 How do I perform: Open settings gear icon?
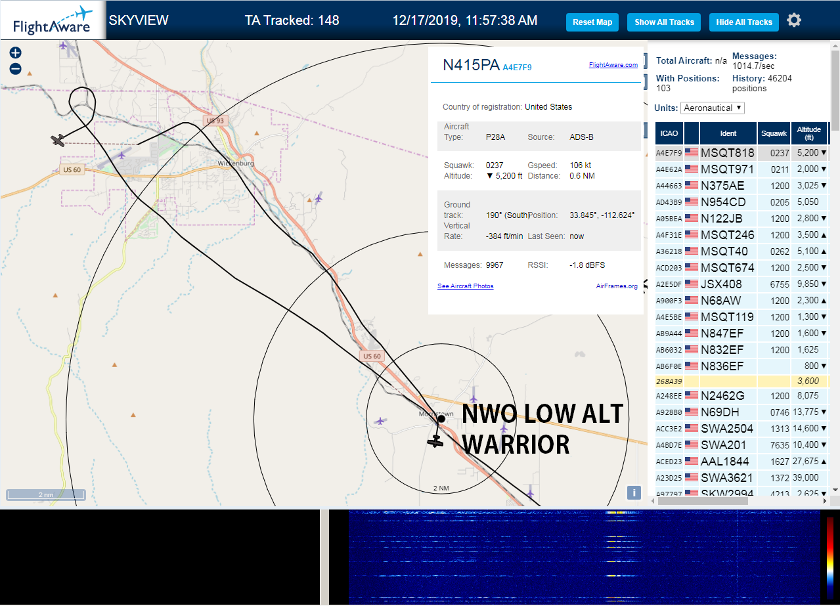pyautogui.click(x=794, y=20)
